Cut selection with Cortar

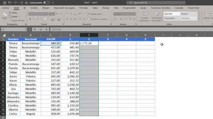13,13
